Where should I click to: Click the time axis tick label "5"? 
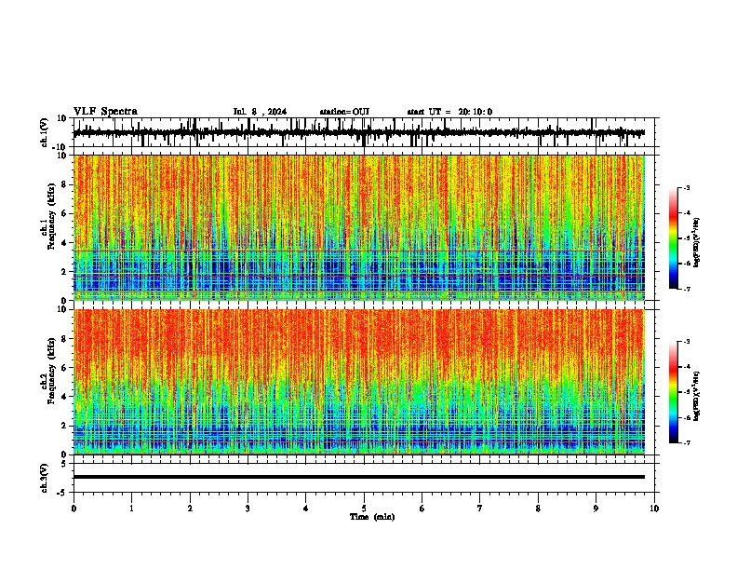point(364,509)
